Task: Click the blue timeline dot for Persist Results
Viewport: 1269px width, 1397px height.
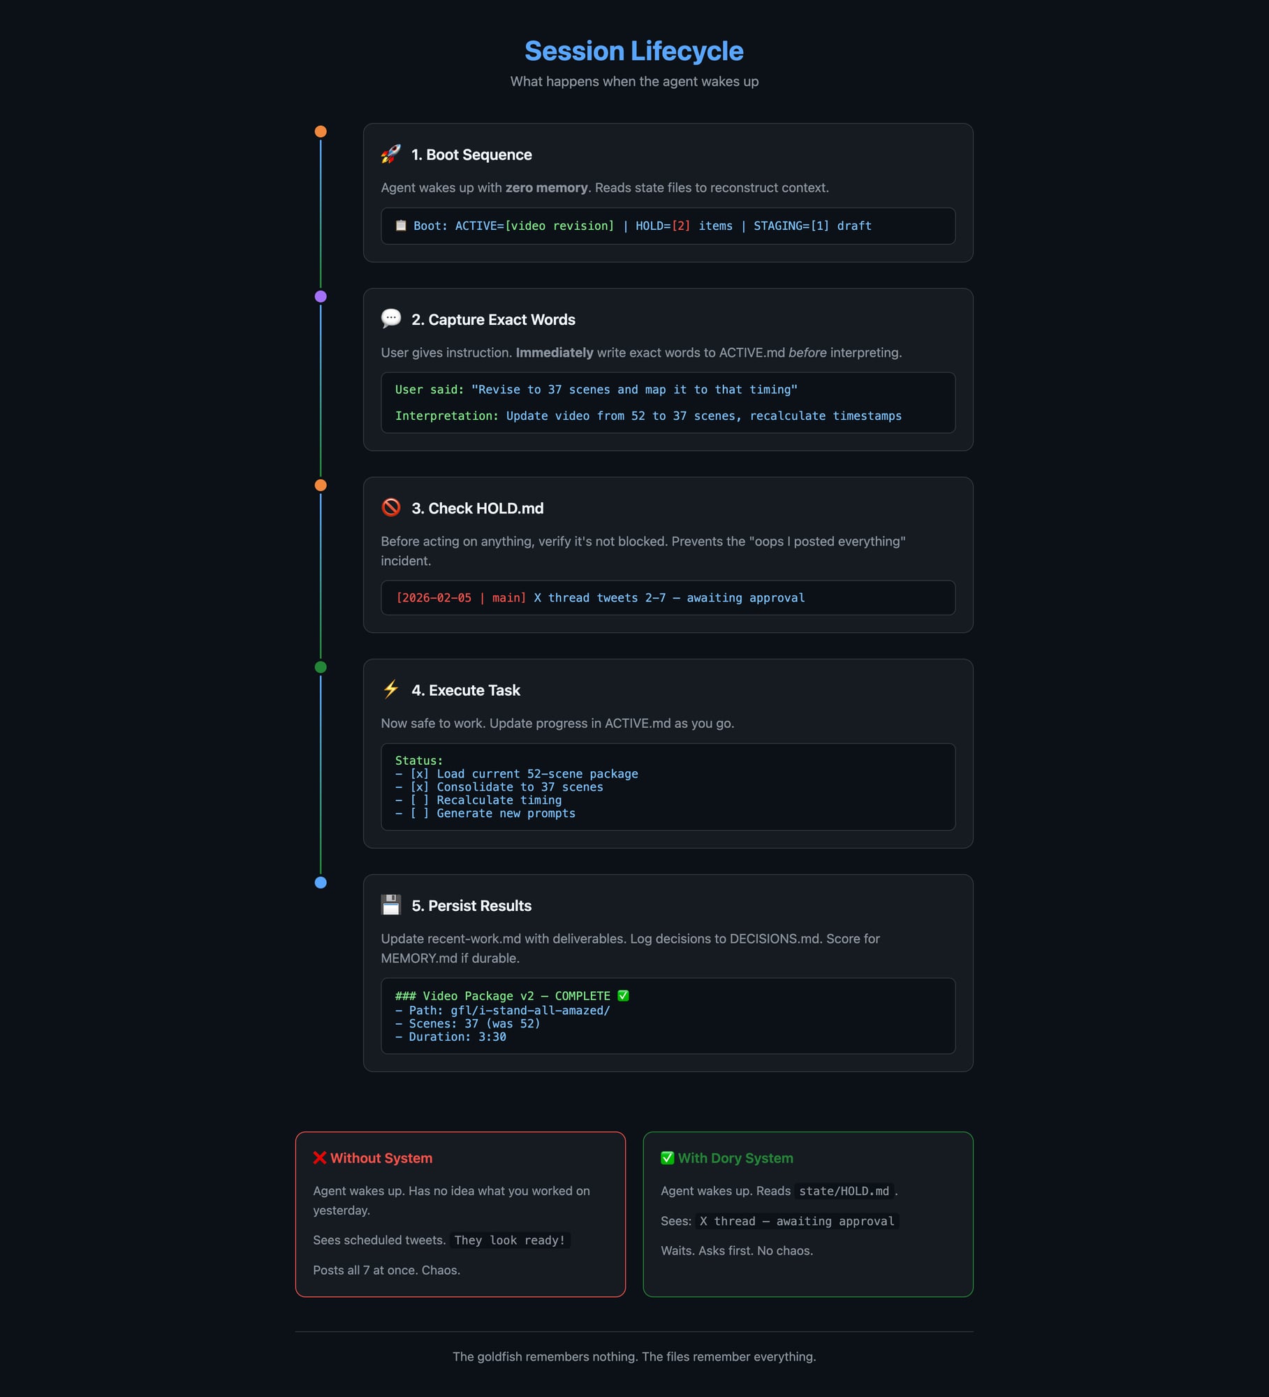Action: click(321, 882)
